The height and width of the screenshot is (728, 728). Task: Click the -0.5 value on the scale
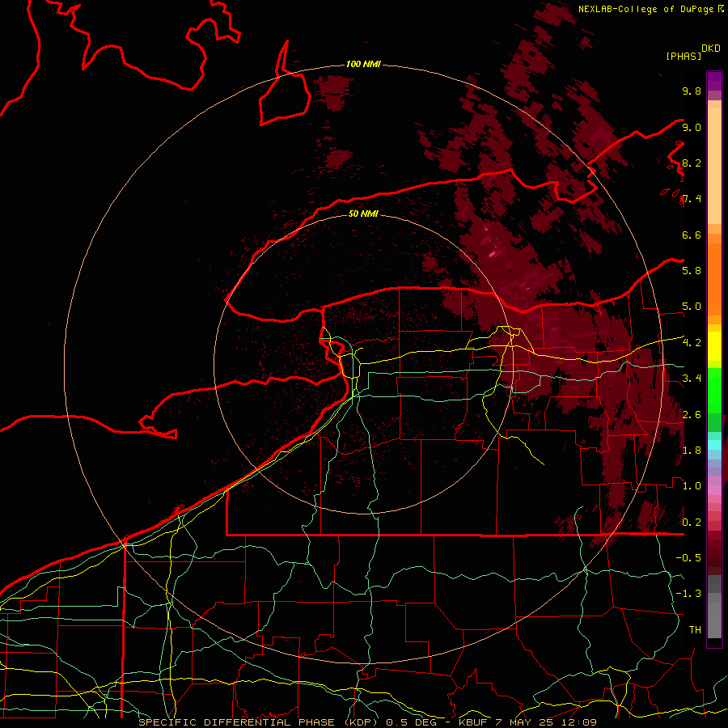688,558
